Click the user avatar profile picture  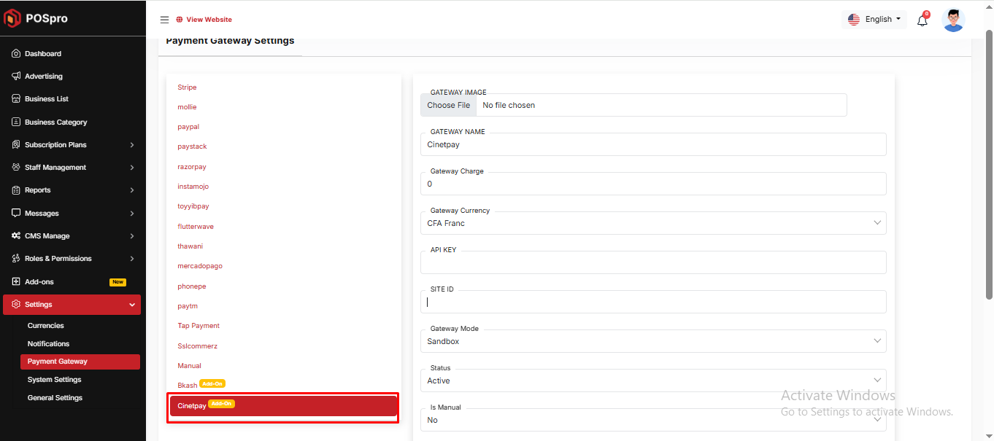[953, 20]
